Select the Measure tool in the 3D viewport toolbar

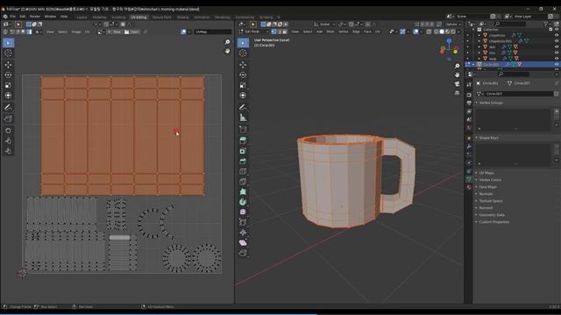tap(243, 117)
